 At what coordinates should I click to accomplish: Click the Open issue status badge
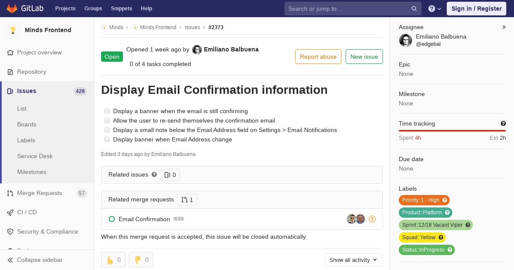point(112,57)
